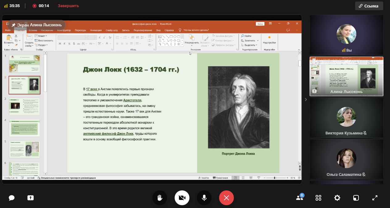
Task: Open the participants list icon
Action: (x=299, y=198)
